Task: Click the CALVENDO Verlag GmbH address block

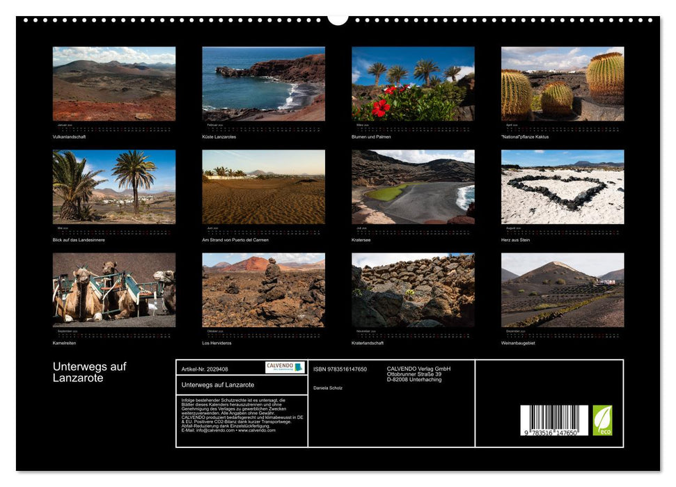Action: click(418, 374)
